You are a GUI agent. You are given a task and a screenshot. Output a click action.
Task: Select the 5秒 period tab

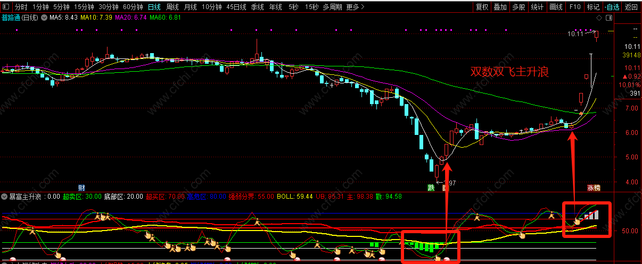(x=293, y=7)
